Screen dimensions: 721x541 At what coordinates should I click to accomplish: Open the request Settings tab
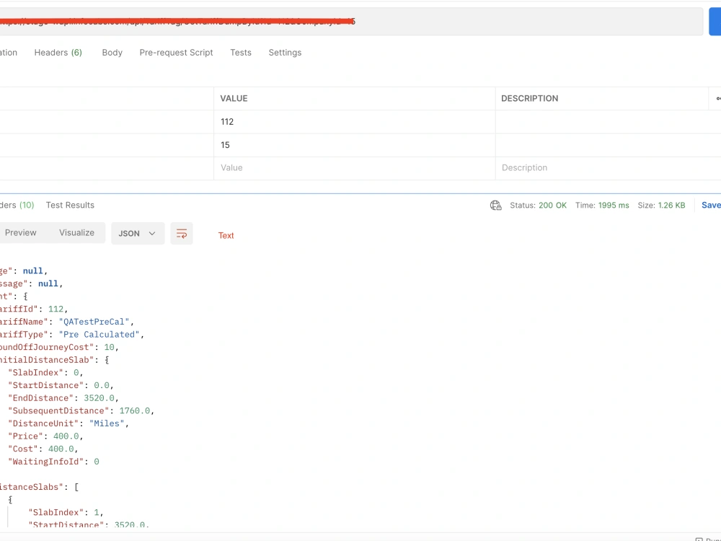point(285,53)
